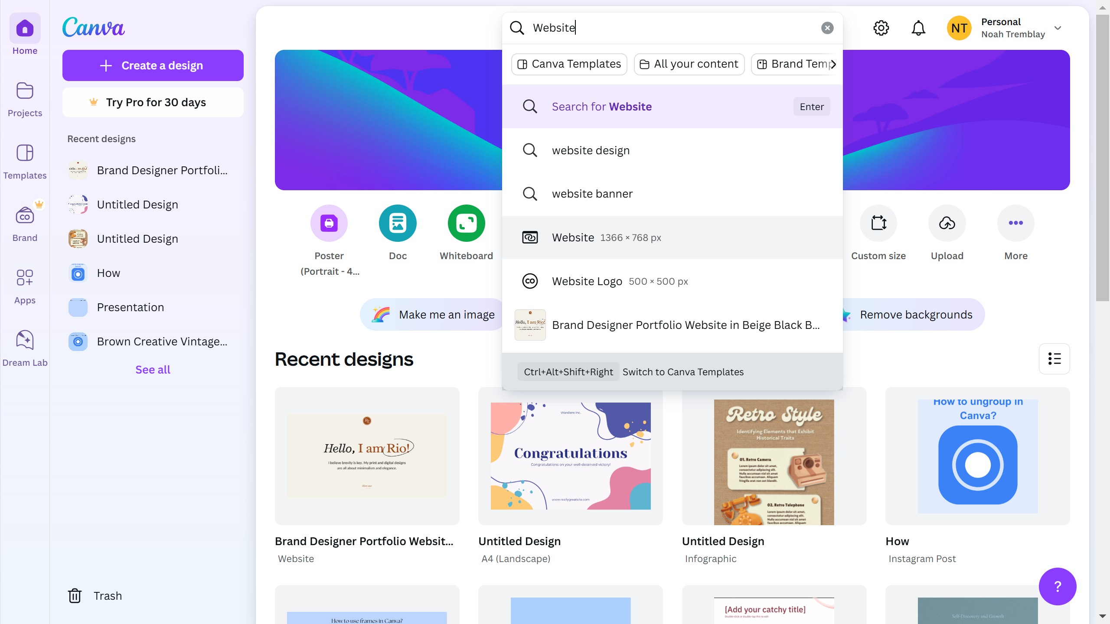The image size is (1110, 624).
Task: Open the See all recent designs link
Action: (x=153, y=370)
